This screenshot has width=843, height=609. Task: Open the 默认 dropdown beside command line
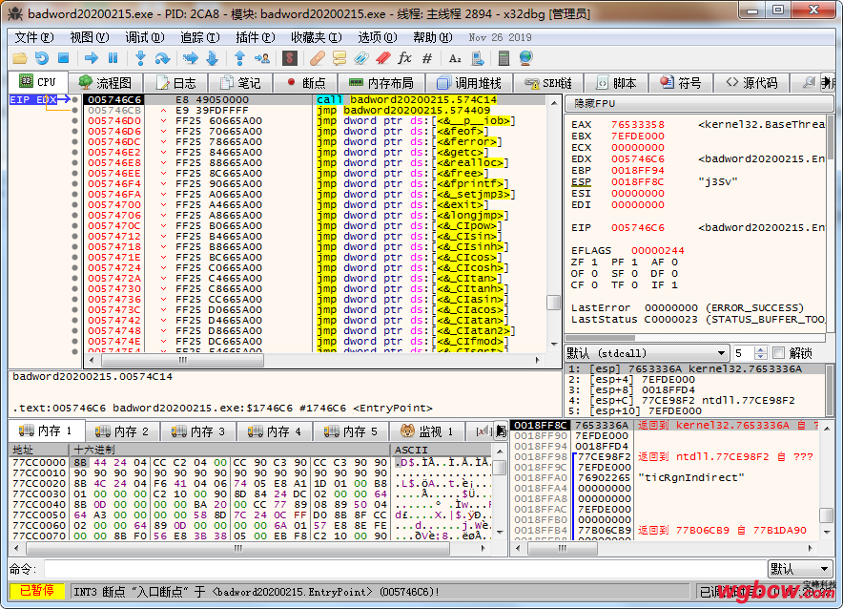[x=800, y=569]
